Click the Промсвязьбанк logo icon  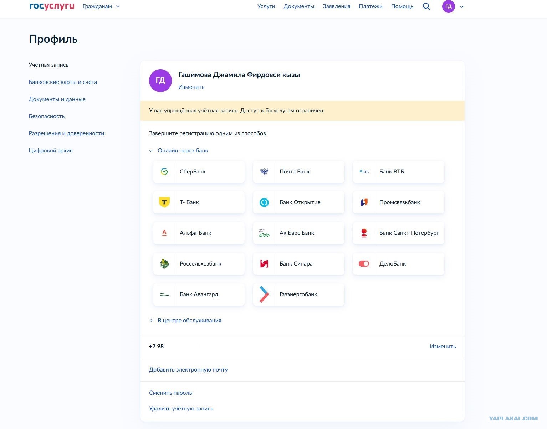(364, 202)
